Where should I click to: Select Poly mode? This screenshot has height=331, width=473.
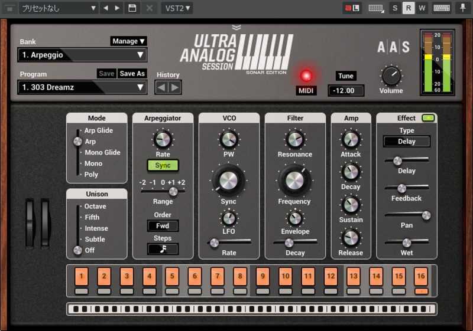coord(91,174)
